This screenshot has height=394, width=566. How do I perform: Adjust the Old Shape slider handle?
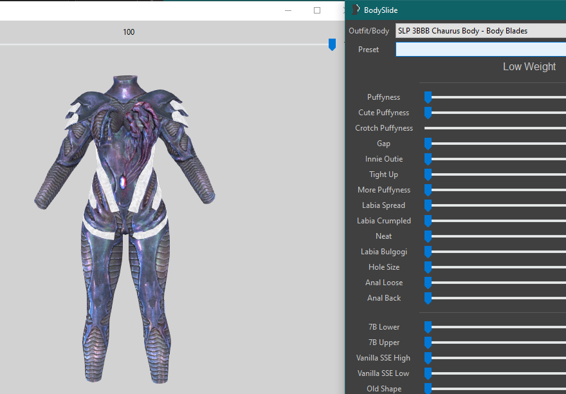click(x=428, y=389)
